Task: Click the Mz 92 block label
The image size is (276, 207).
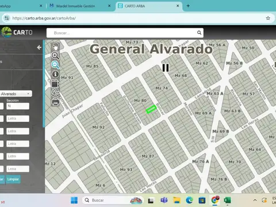Action: click(x=98, y=127)
